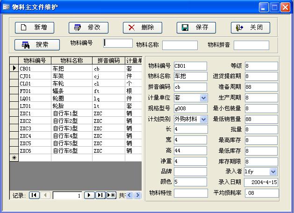This screenshot has width=294, height=213.
Task: Click the 新增 (Add new) button
Action: [x=34, y=28]
